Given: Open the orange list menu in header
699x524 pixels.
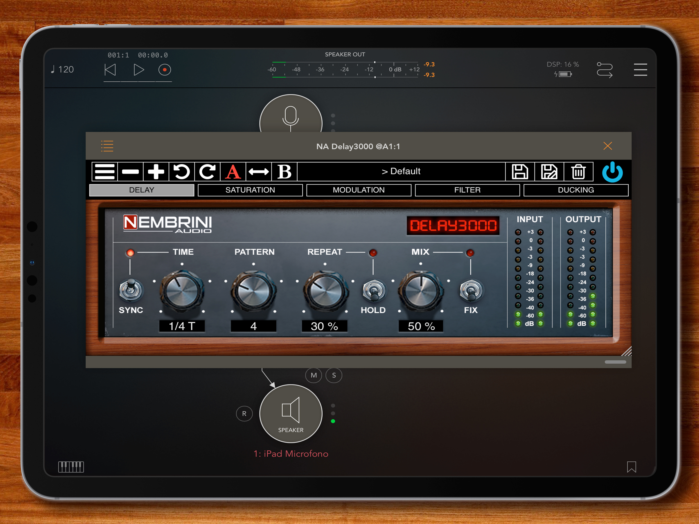Looking at the screenshot, I should [107, 146].
